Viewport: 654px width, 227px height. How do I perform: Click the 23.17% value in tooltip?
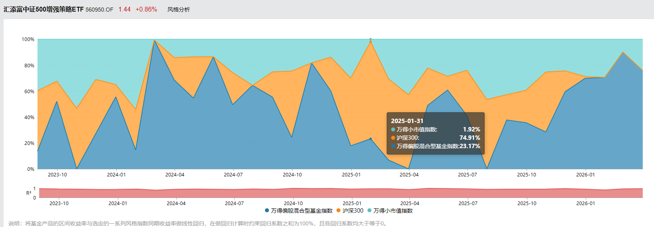click(x=470, y=146)
